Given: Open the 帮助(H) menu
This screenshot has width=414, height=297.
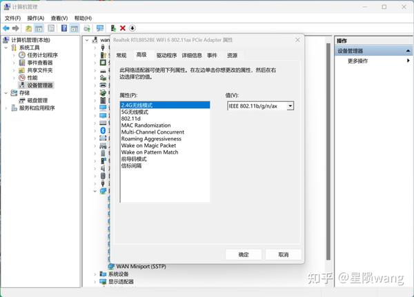Looking at the screenshot, I should click(x=83, y=18).
